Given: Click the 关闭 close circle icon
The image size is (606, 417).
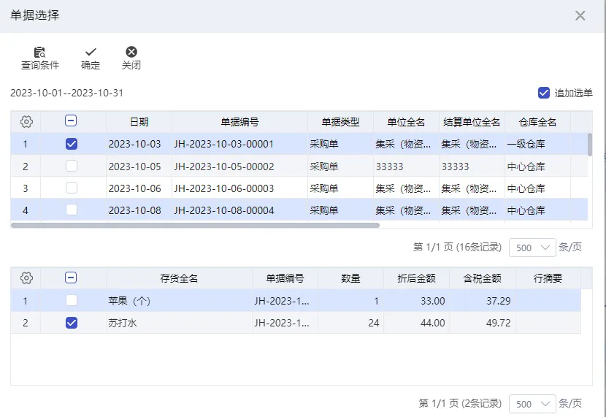Looking at the screenshot, I should (131, 52).
